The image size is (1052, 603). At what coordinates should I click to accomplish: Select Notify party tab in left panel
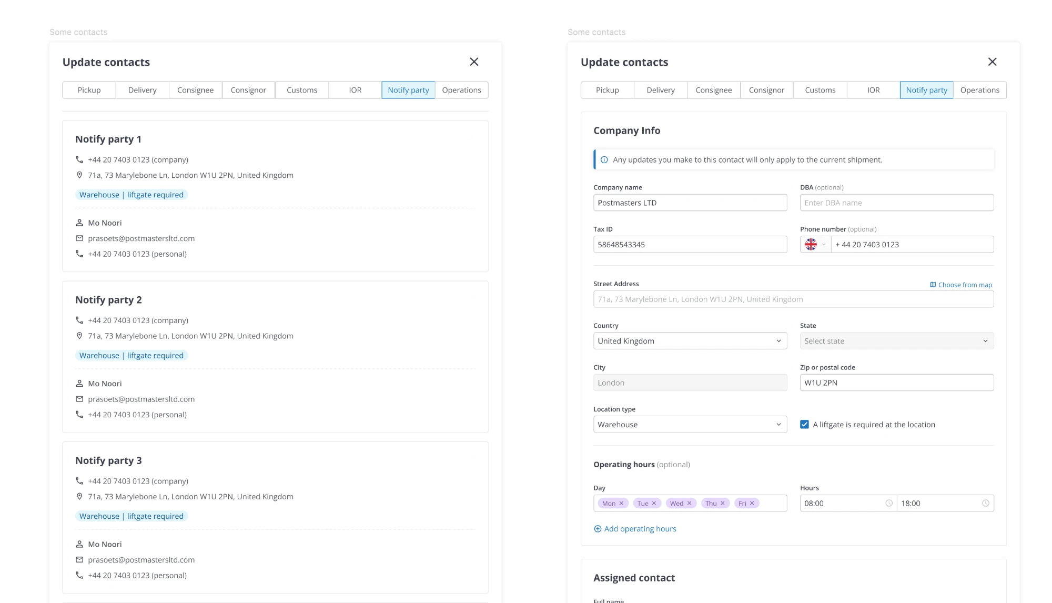408,90
